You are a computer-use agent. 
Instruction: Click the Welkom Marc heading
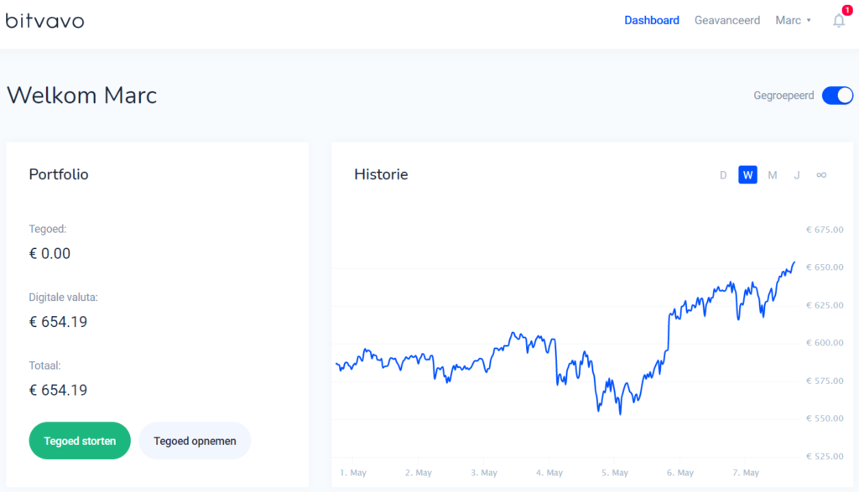tap(81, 96)
